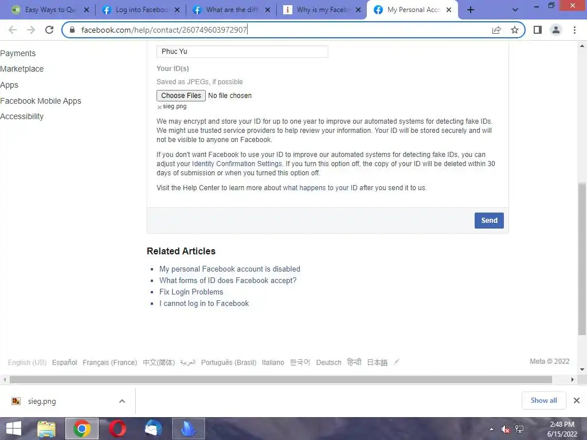Reload the Facebook help page
This screenshot has width=587, height=440.
[x=49, y=30]
